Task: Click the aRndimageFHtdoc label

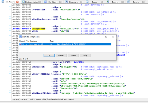Action: tap(41, 93)
